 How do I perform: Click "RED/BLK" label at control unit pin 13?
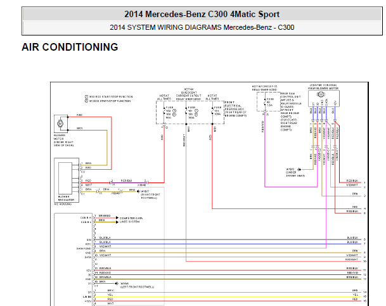(x=105, y=268)
